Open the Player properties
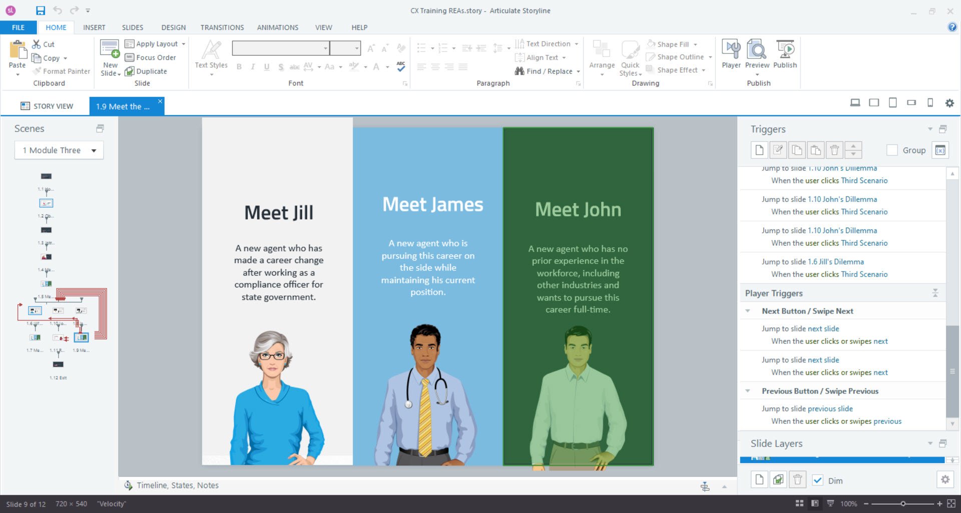961x513 pixels. tap(731, 54)
